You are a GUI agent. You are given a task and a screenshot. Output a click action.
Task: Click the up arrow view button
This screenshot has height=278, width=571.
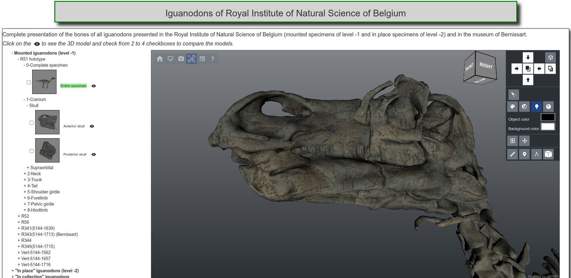click(x=528, y=80)
